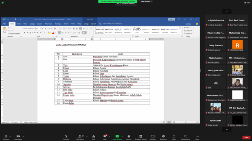
Task: Expand arrow next to Participants
Action: pos(87,136)
